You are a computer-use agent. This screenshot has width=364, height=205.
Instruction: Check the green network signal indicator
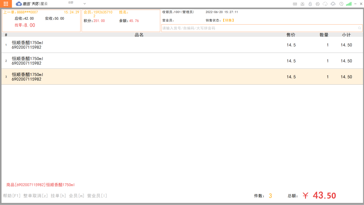pyautogui.click(x=348, y=4)
